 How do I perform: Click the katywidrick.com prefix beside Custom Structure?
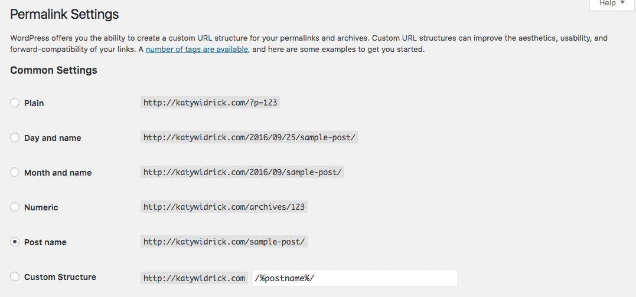coord(194,278)
